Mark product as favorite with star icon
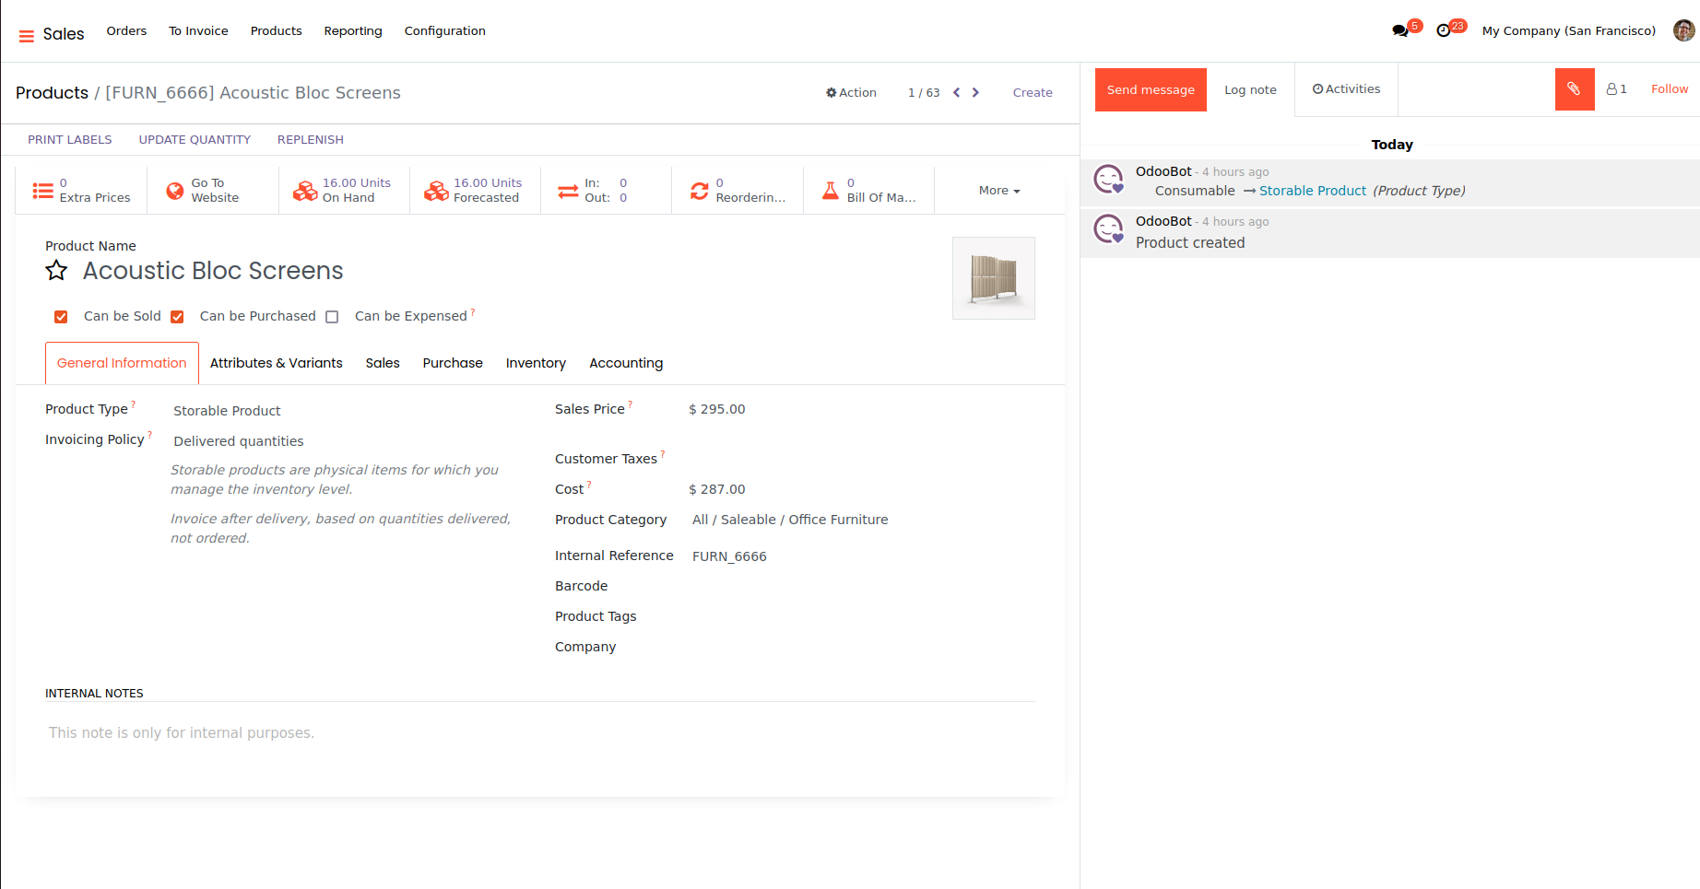Image resolution: width=1700 pixels, height=889 pixels. (56, 271)
